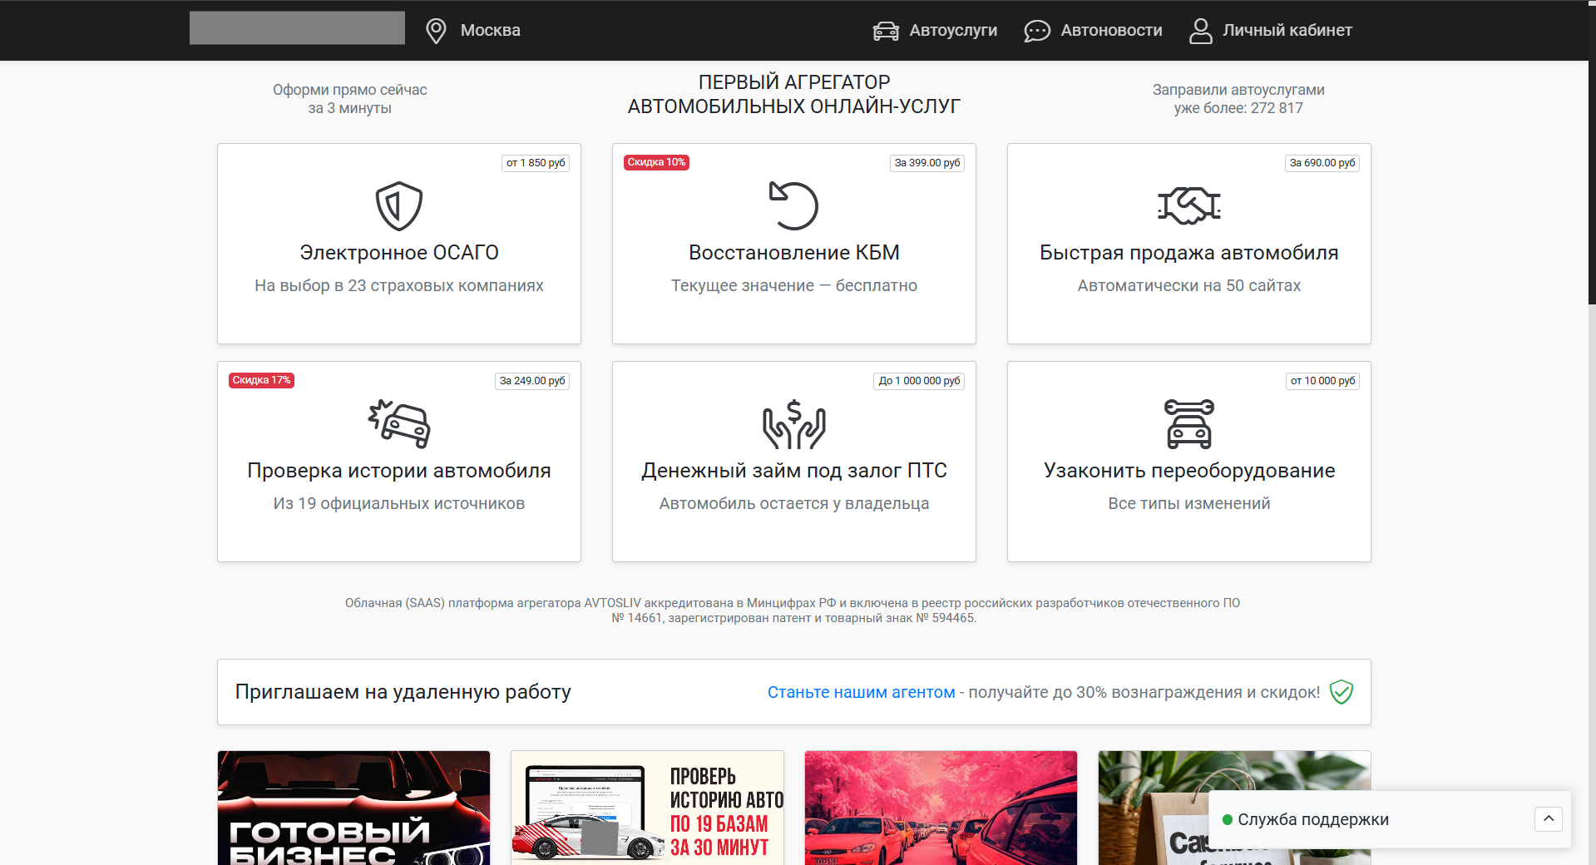Click the text Оформи прямо сейчас за 3 минуты

coord(350,99)
